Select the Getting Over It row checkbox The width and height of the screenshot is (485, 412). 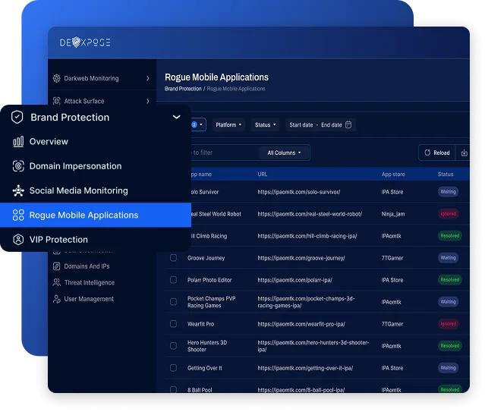coord(174,368)
